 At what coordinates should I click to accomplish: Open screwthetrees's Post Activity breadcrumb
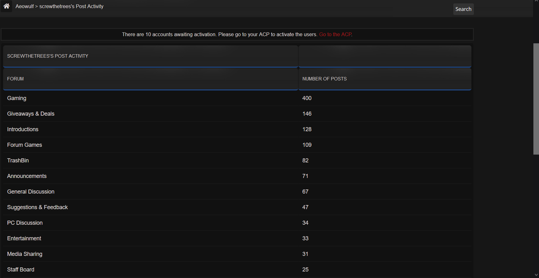coord(71,7)
